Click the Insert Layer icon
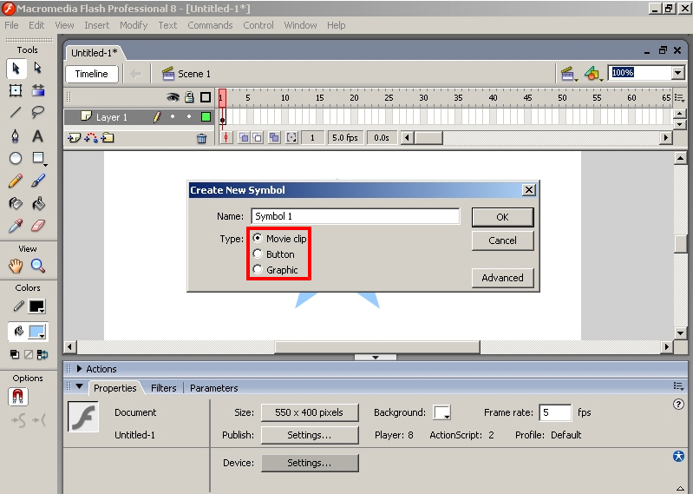 pos(74,138)
